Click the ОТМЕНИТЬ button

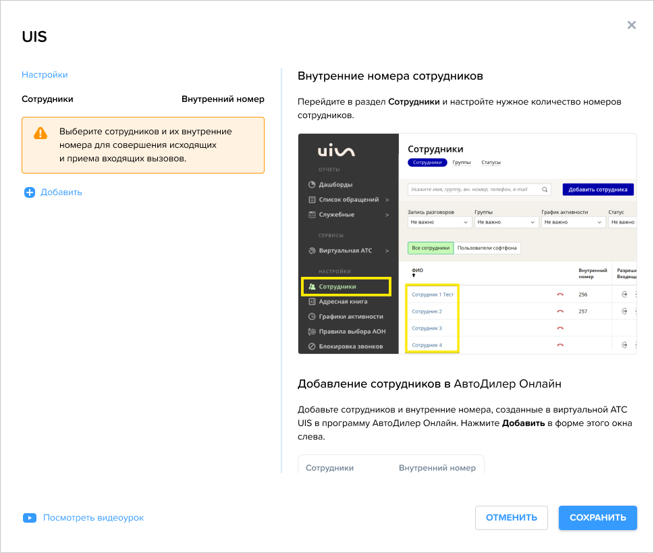(512, 517)
